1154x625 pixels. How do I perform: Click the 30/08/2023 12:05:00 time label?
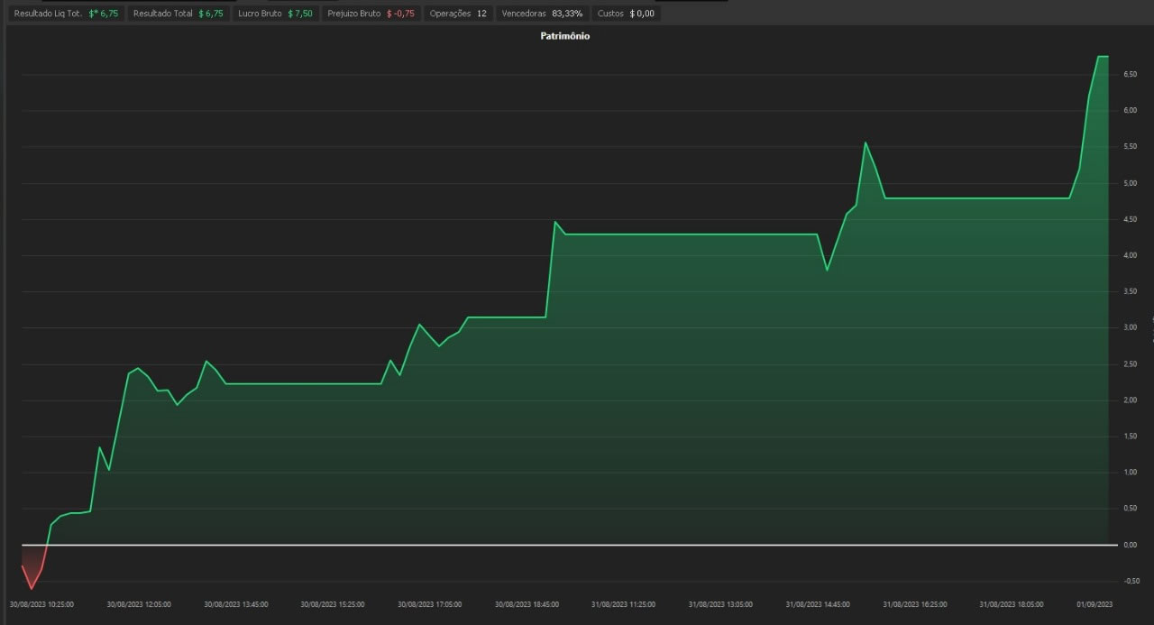[139, 604]
